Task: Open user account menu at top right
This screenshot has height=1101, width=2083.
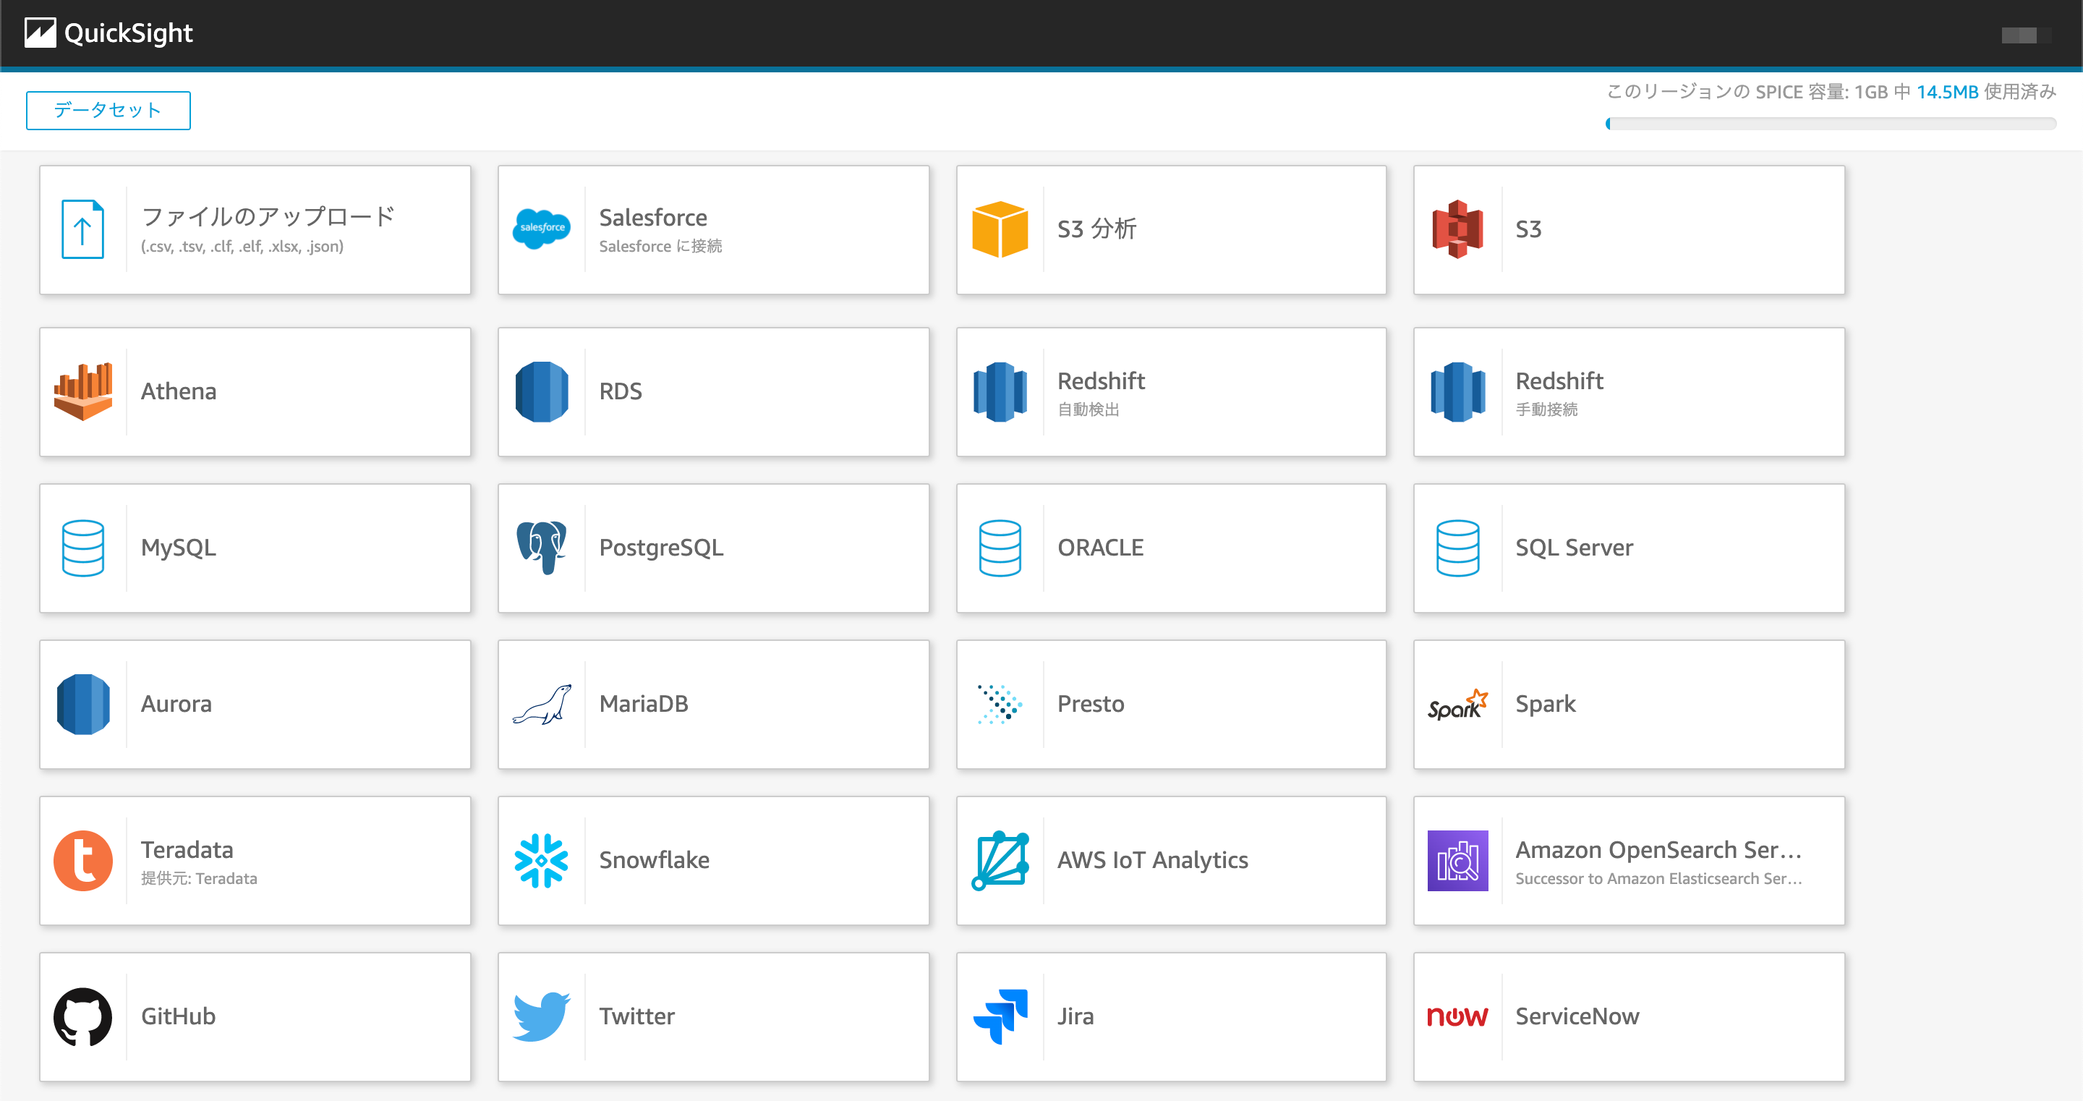Action: point(2025,35)
